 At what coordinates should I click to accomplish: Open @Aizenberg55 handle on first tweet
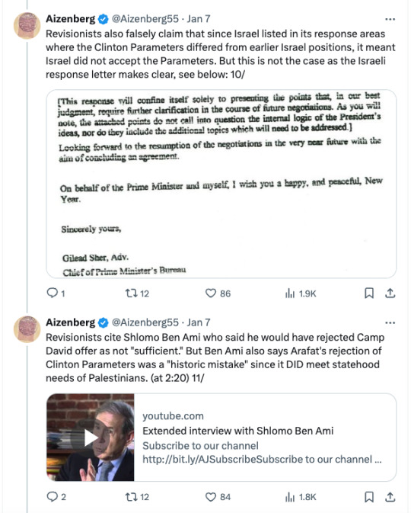pos(145,19)
